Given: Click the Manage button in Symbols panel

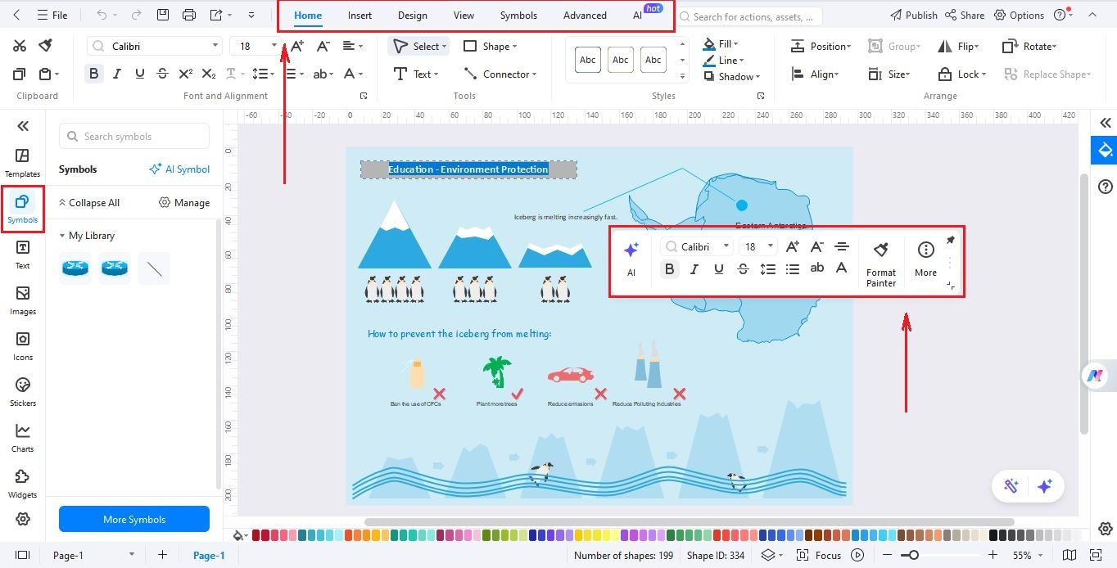Looking at the screenshot, I should (184, 202).
